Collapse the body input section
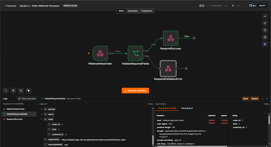 click(x=42, y=119)
